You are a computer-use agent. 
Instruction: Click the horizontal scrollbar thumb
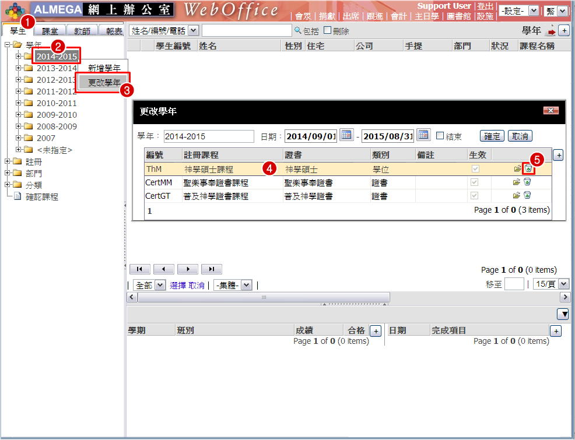pyautogui.click(x=263, y=297)
